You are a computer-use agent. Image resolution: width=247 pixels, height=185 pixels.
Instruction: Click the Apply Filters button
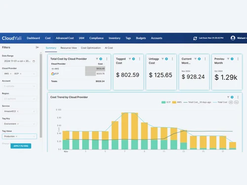21,146
